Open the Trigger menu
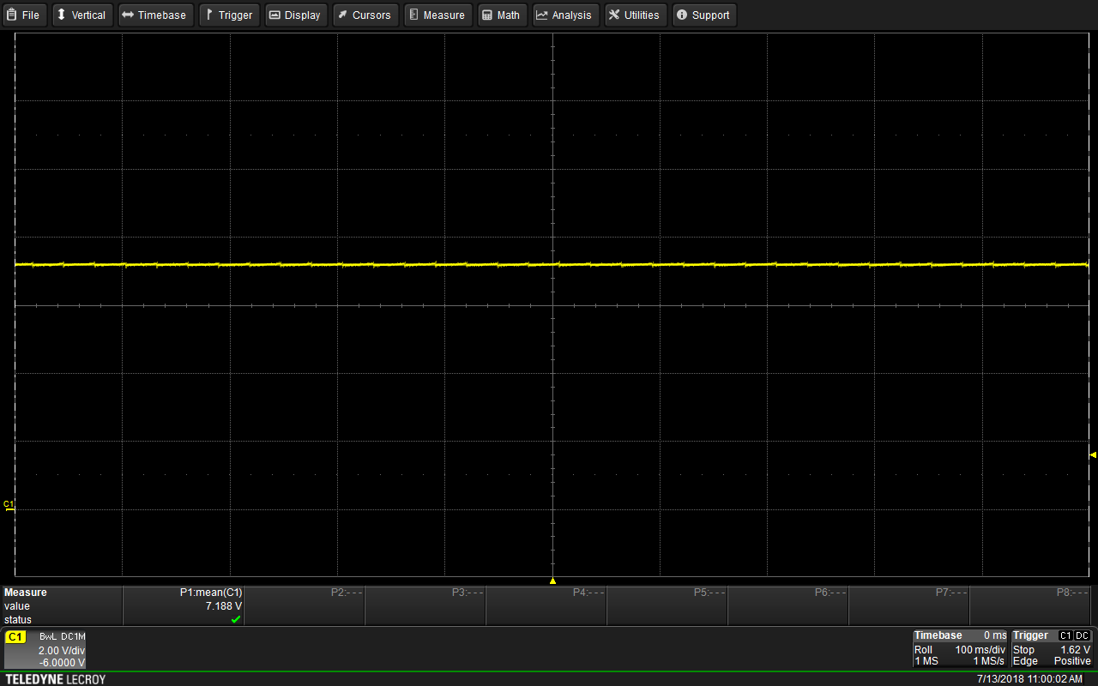1098x686 pixels. pos(229,15)
